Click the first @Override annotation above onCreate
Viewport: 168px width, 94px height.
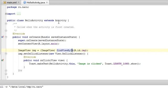(19, 34)
